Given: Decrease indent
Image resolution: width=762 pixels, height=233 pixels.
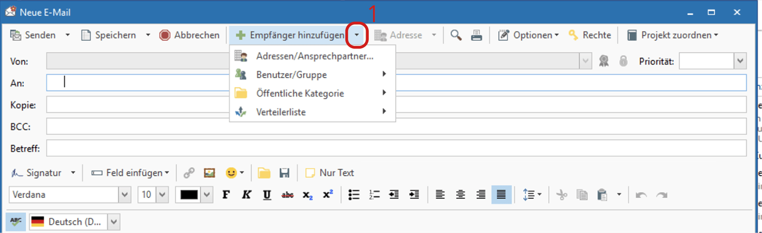Looking at the screenshot, I should point(394,195).
